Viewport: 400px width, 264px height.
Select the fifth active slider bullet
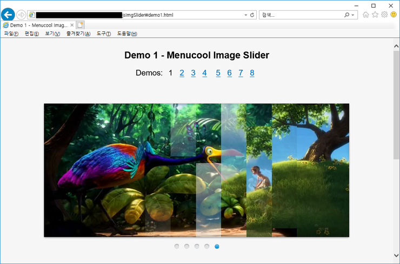tap(217, 247)
